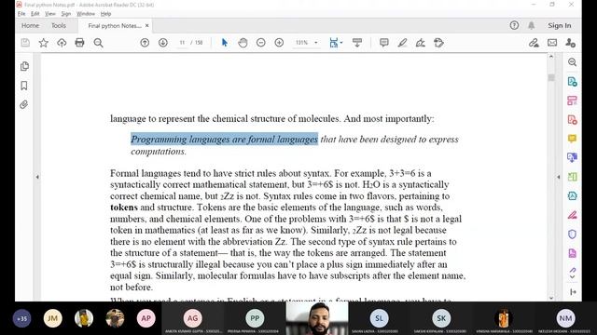Activate the hand pan tool

(243, 43)
